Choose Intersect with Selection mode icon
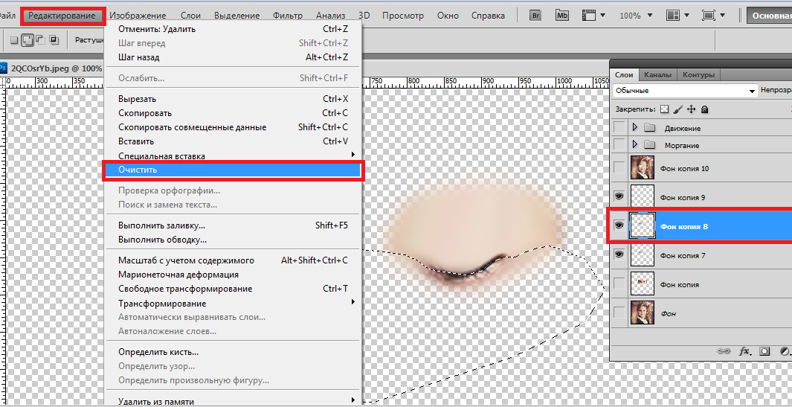The width and height of the screenshot is (792, 407). coord(54,40)
